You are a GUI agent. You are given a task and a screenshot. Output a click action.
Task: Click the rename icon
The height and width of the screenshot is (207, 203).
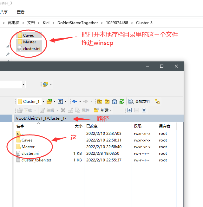point(70,110)
